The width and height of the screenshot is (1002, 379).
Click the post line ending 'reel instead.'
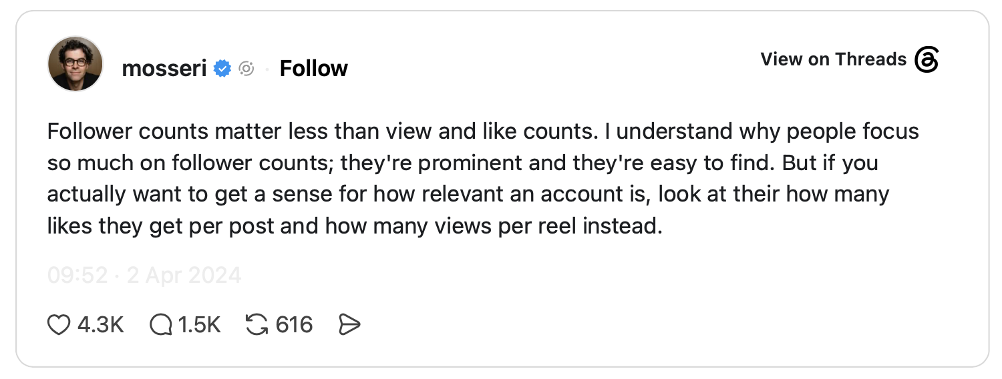(355, 227)
